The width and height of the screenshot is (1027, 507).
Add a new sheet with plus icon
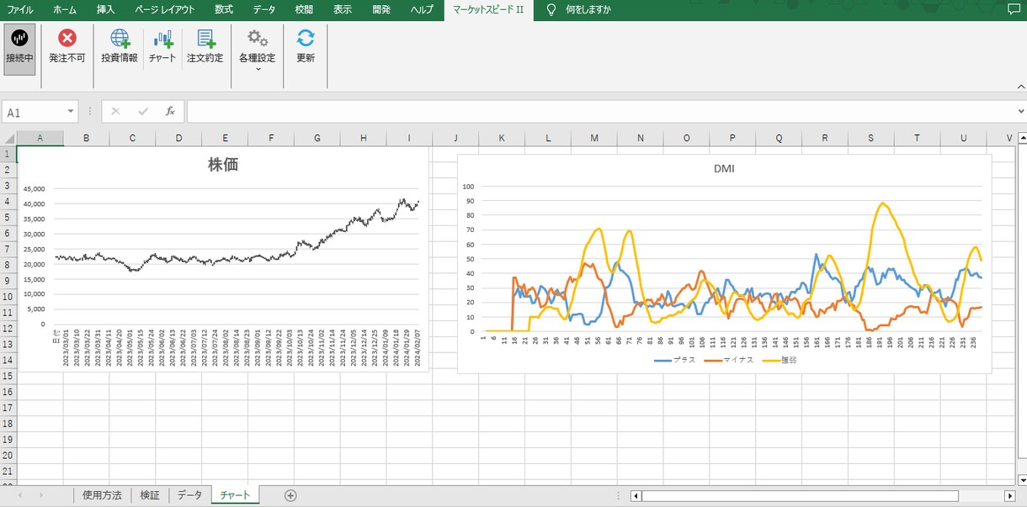click(x=290, y=495)
